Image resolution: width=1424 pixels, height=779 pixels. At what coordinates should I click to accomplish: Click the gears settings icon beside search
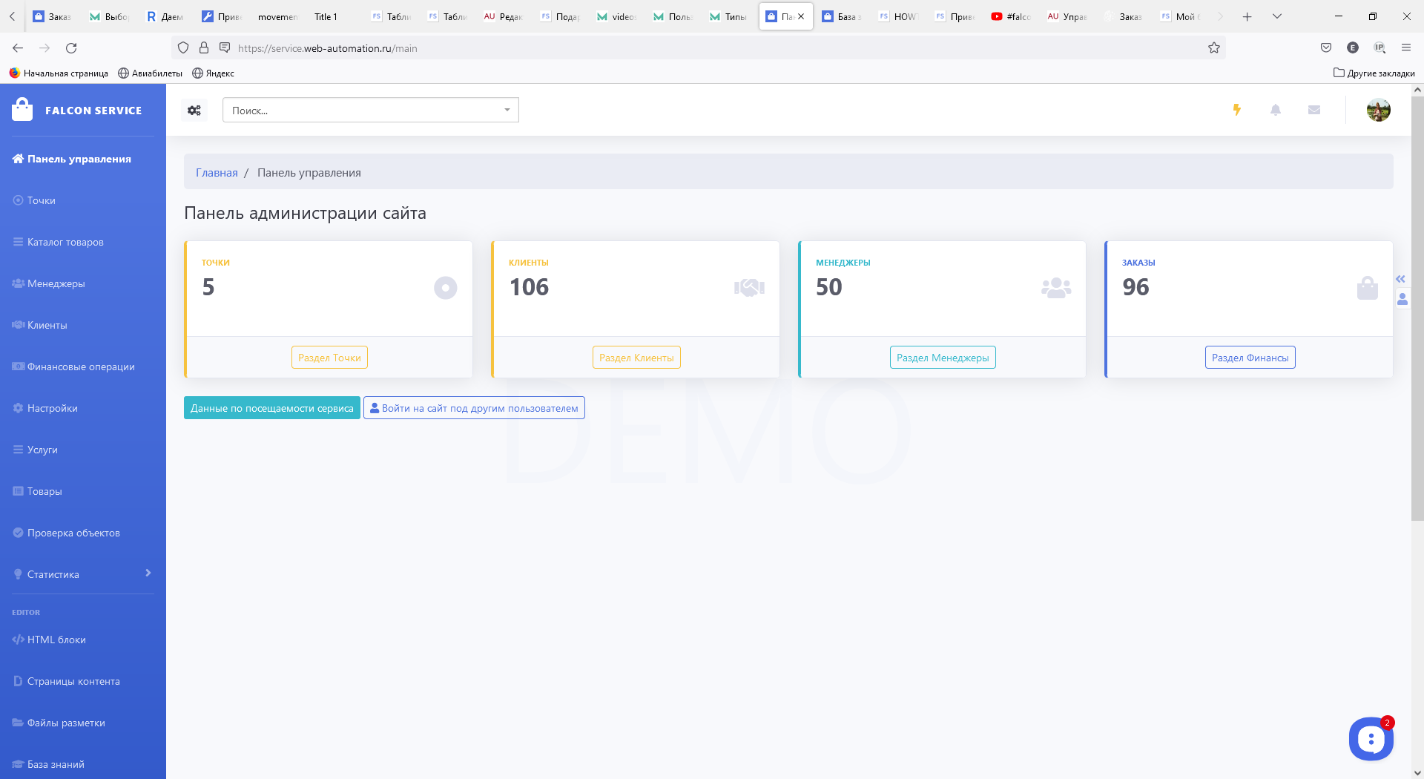click(x=194, y=111)
